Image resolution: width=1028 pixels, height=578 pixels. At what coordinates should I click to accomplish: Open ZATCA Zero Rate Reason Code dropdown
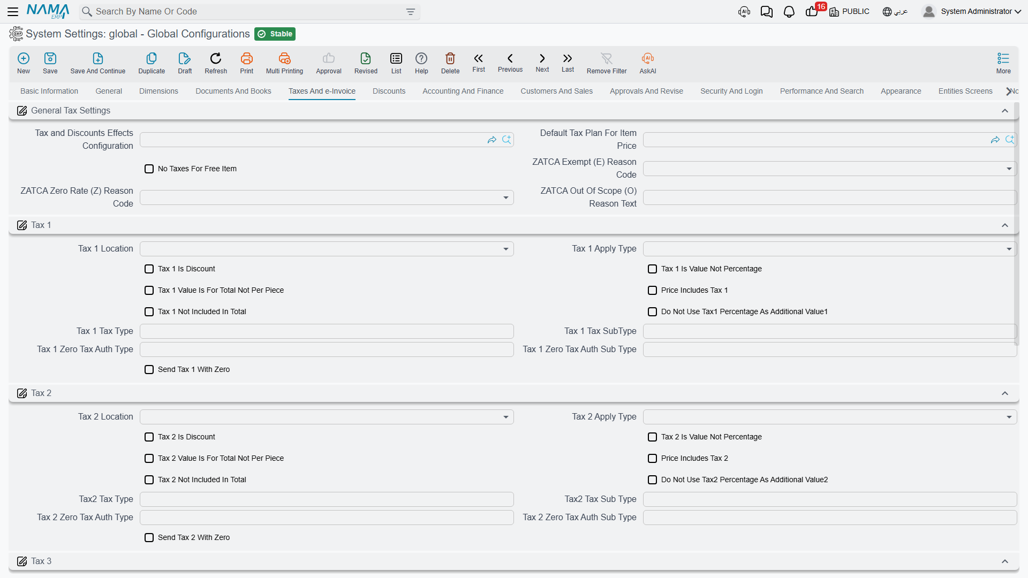[x=327, y=197]
